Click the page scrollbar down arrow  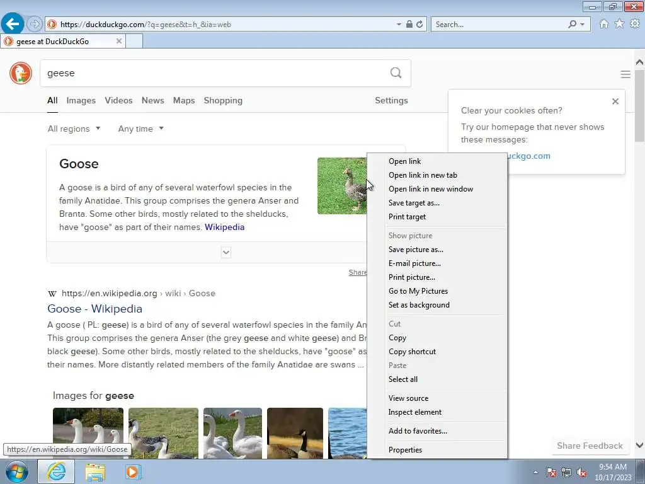pyautogui.click(x=639, y=446)
